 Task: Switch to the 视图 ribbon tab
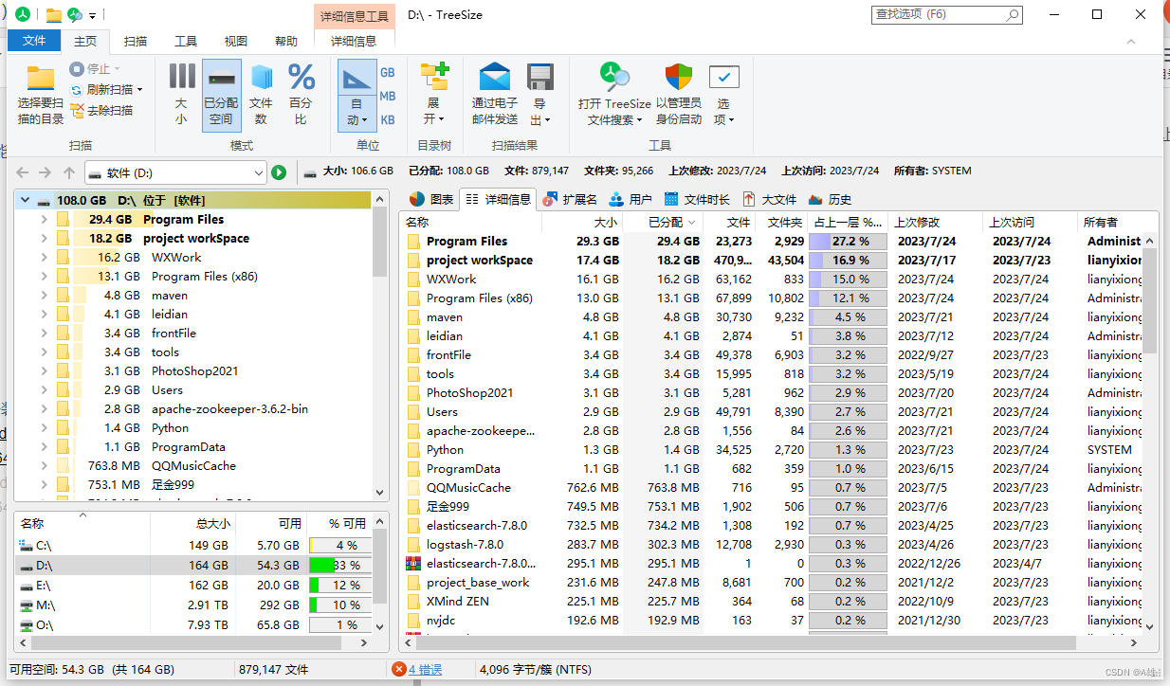point(234,41)
